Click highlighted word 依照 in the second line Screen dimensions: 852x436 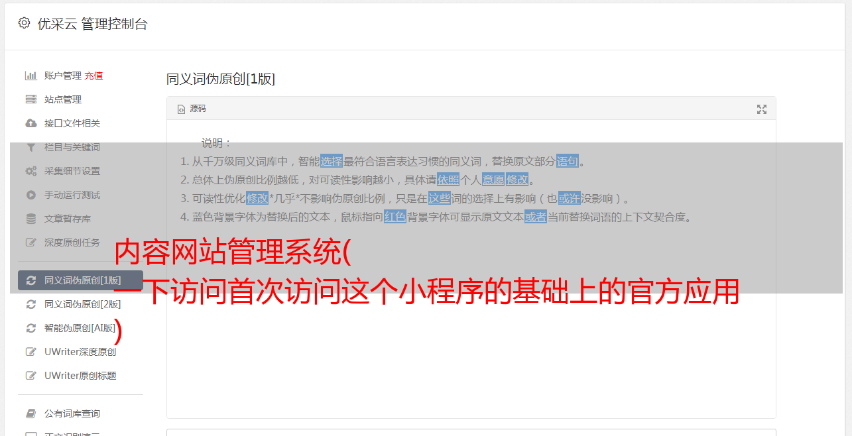click(x=448, y=180)
